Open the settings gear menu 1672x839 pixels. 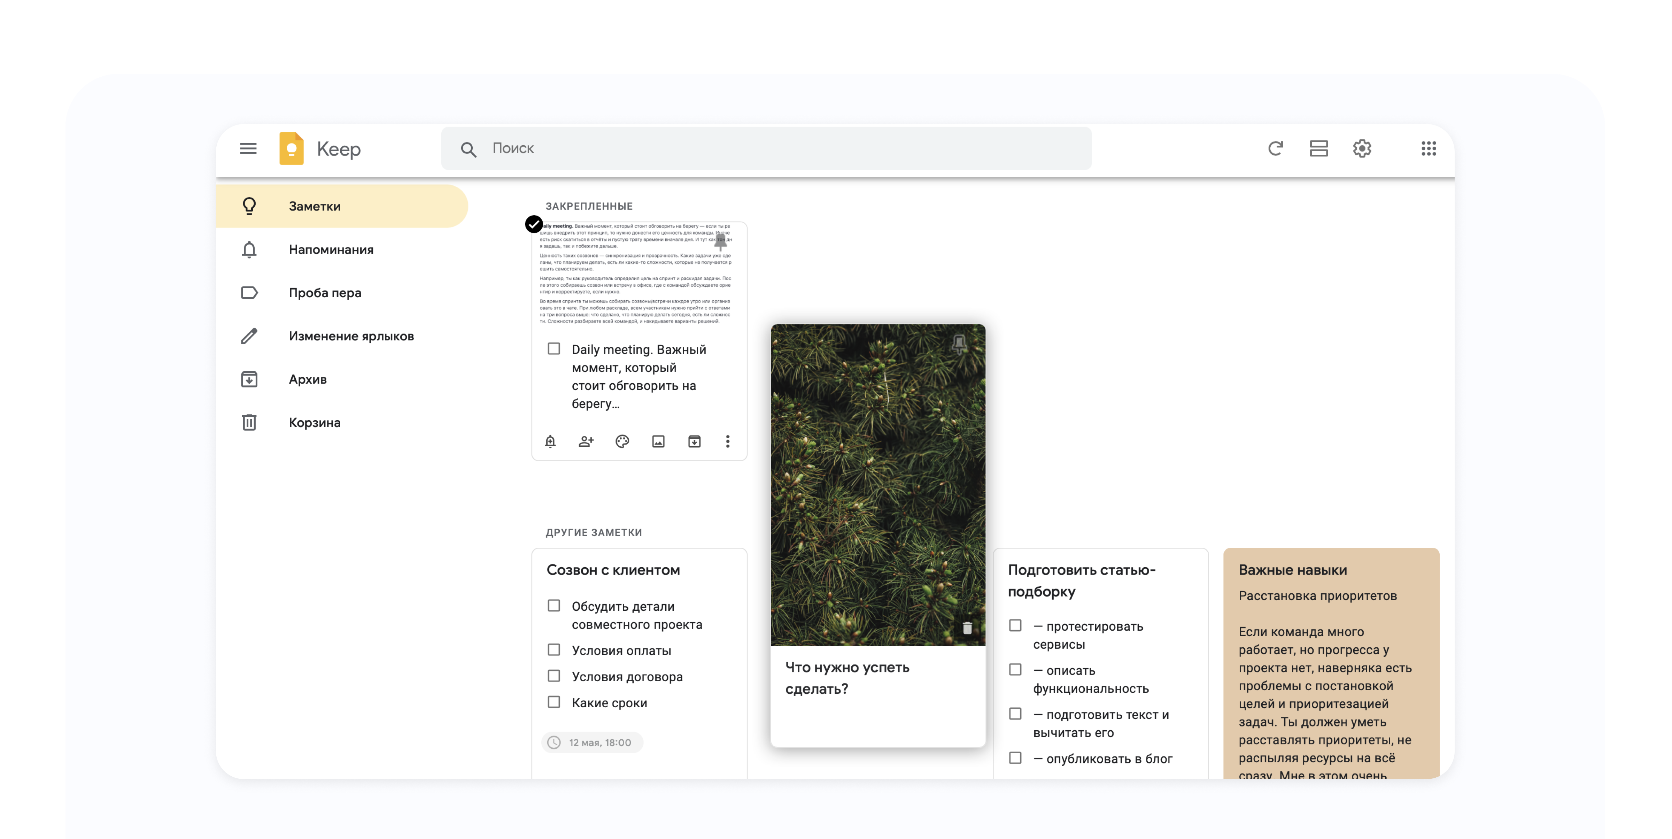[x=1362, y=149]
